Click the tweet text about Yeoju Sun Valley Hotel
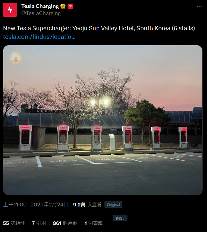The image size is (207, 232). (x=99, y=28)
